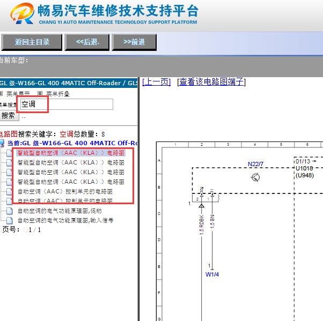Click the 返回主目录 button
Screen dimensions: 323x321
pos(32,42)
